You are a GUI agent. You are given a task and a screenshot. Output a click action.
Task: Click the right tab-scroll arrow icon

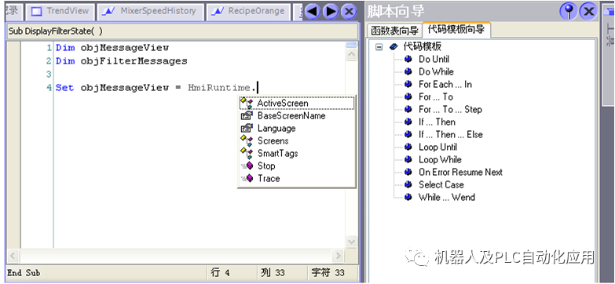330,12
